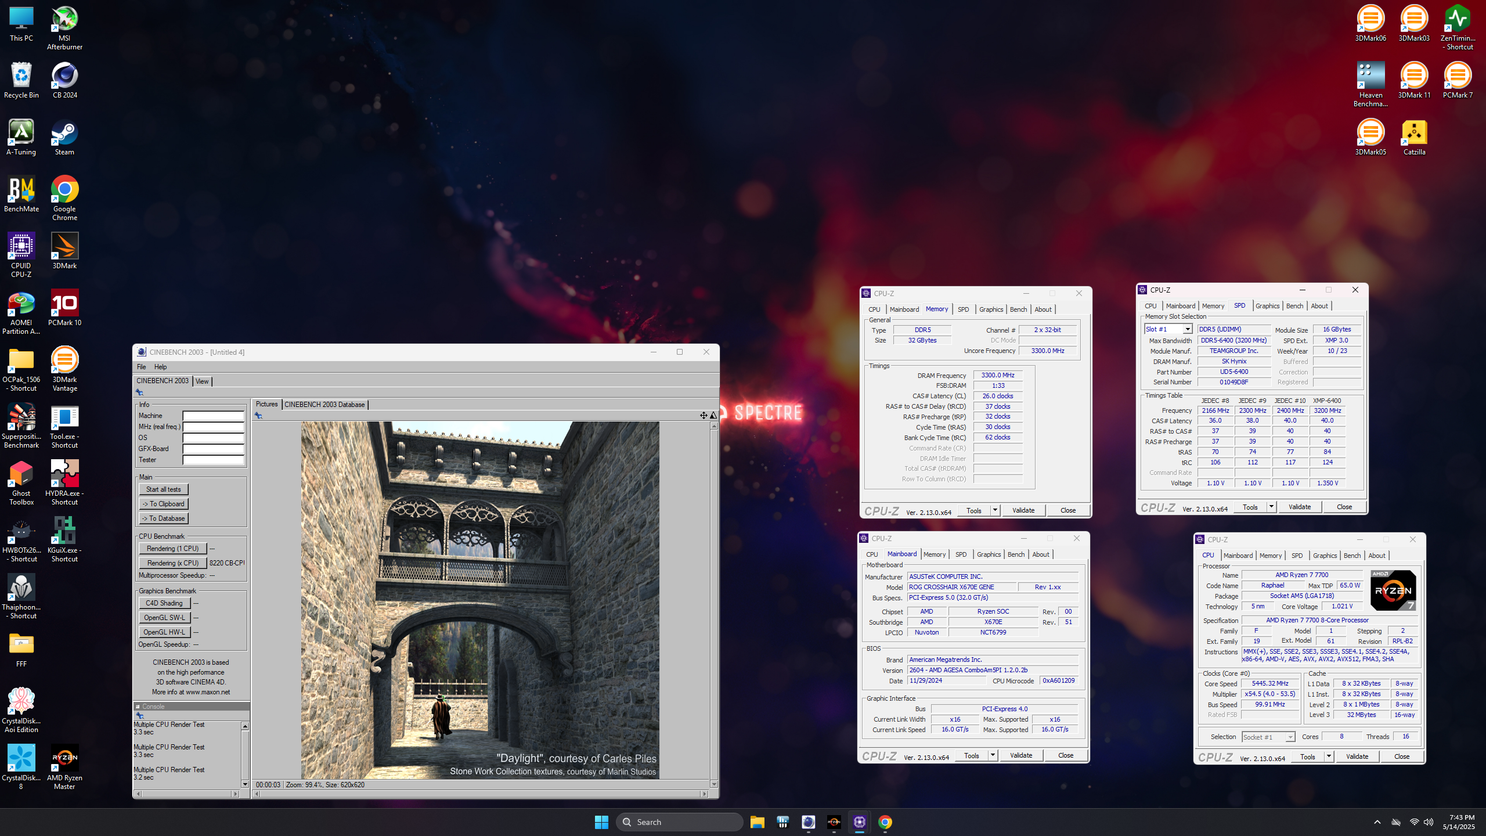Switch to Cinebench View tab
Screen dimensions: 1486x836
202,381
